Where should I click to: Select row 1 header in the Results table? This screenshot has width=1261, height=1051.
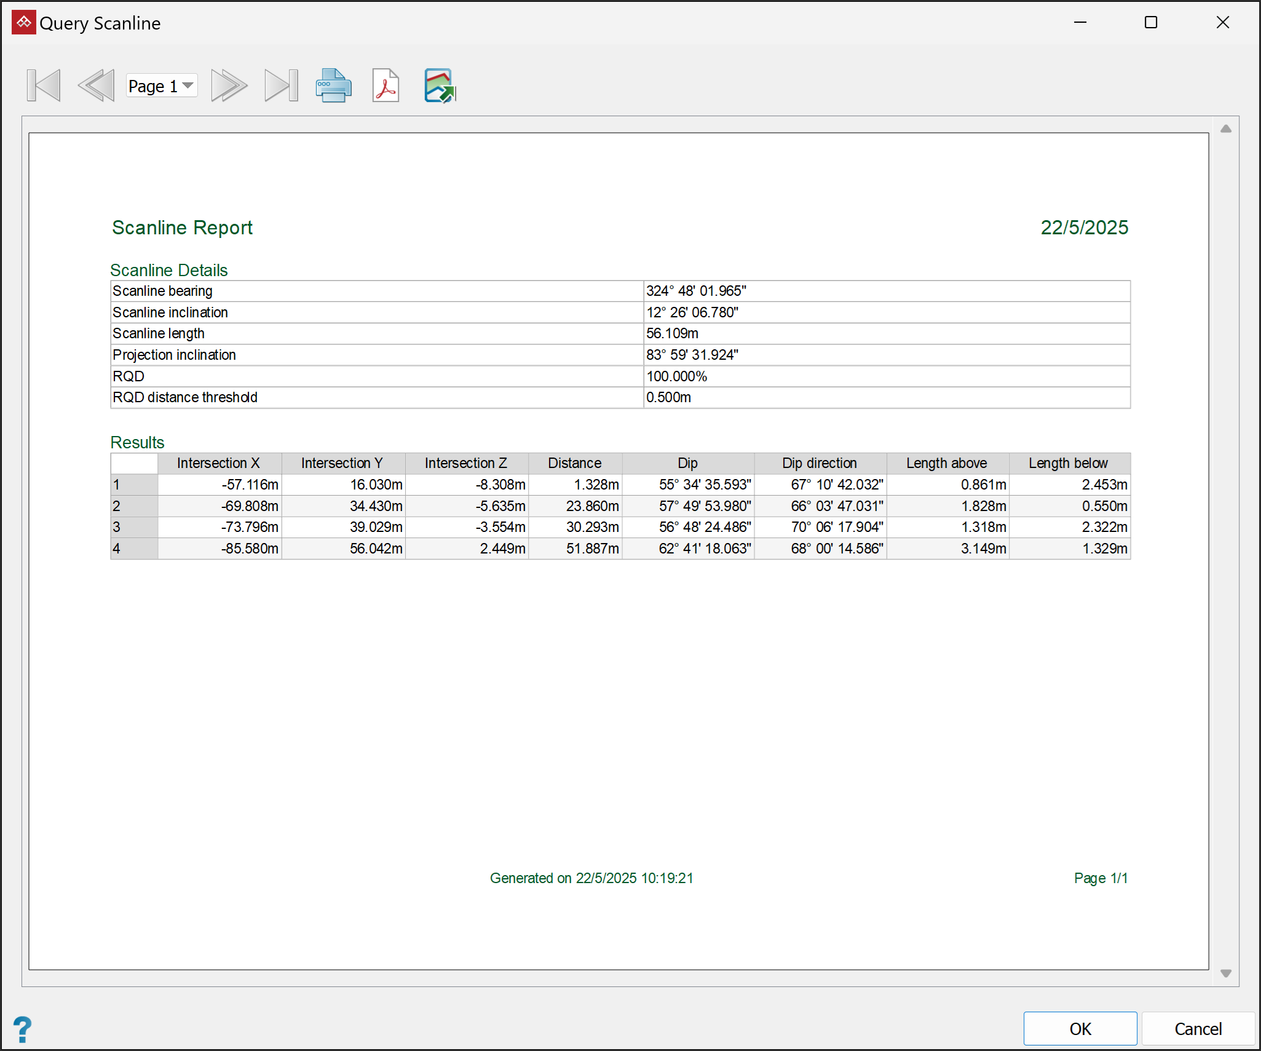click(x=134, y=485)
